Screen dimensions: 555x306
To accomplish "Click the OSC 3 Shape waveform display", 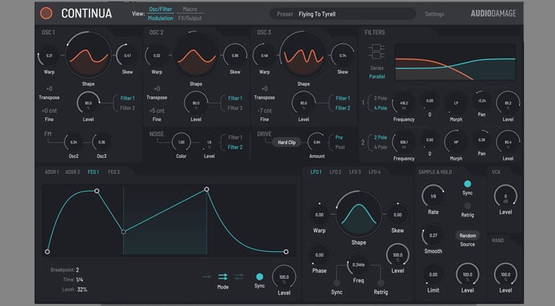I will coord(303,55).
